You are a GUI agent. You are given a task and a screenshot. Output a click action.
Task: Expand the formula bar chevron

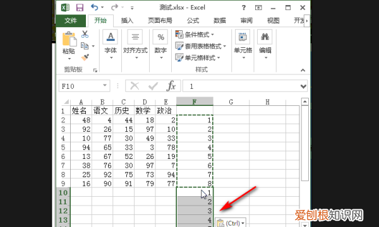(303, 86)
